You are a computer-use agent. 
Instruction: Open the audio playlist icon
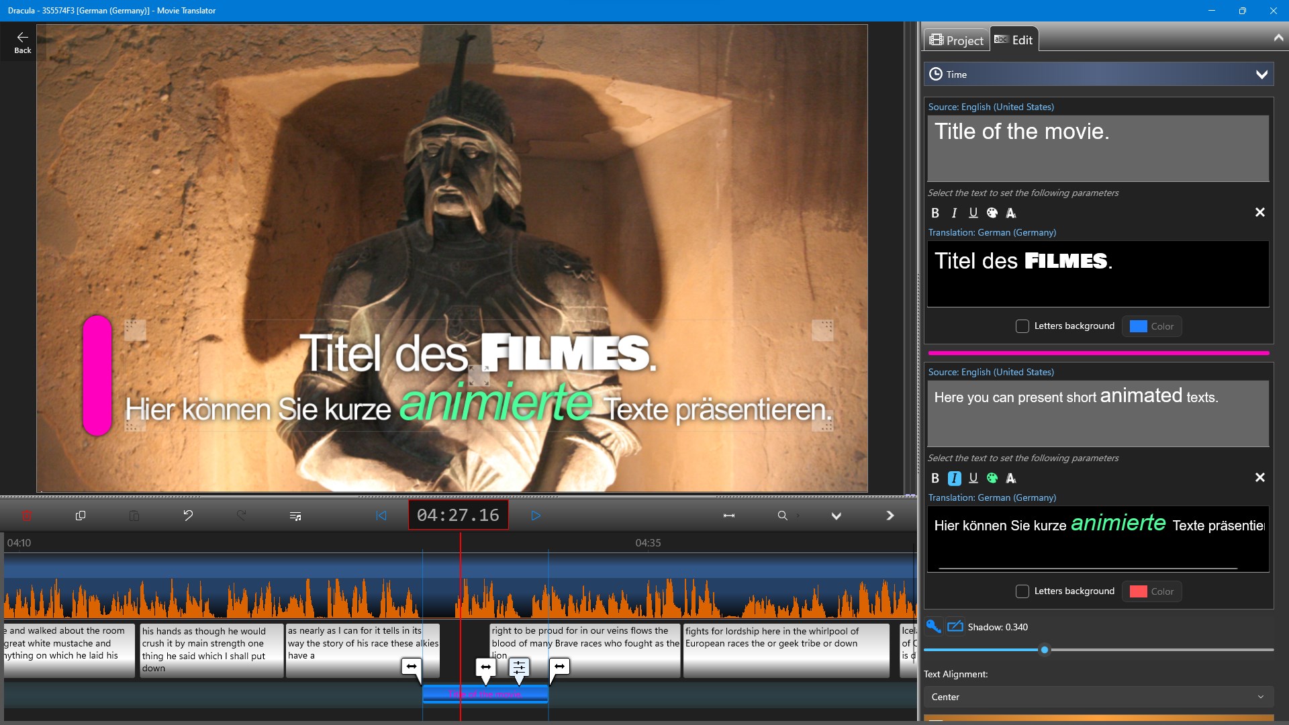(295, 516)
